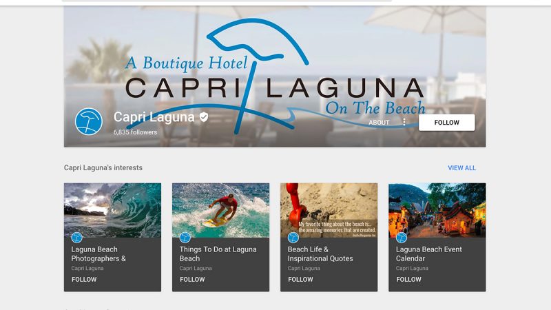This screenshot has height=310, width=551.
Task: Open the surfer photo thumbnail
Action: point(220,210)
